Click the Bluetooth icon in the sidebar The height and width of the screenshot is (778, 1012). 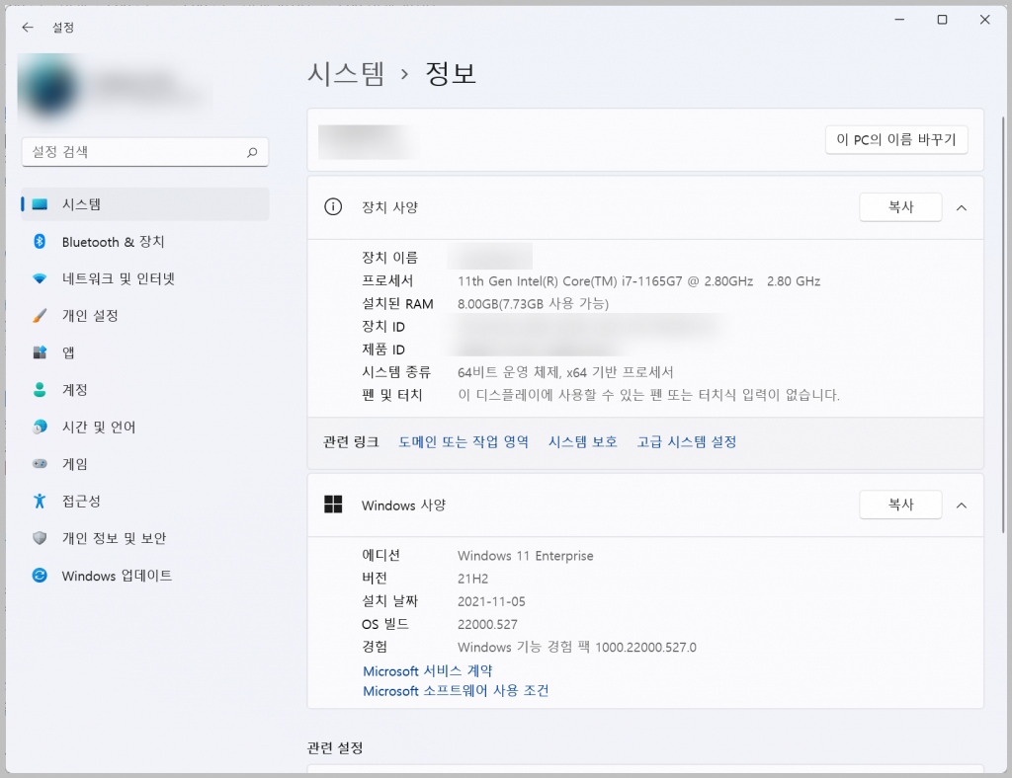point(40,242)
